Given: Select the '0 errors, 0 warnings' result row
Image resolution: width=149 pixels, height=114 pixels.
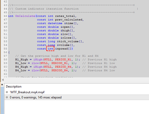Looking at the screenshot, I should [x=77, y=97].
